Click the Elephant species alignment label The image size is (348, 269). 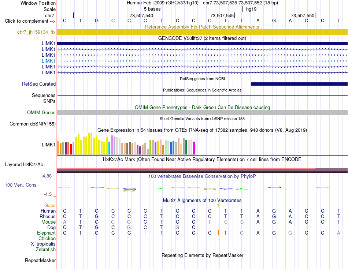point(46,233)
